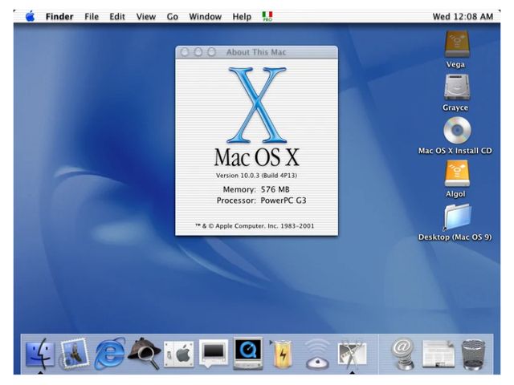Open the Go menu
The height and width of the screenshot is (385, 514).
(x=172, y=16)
